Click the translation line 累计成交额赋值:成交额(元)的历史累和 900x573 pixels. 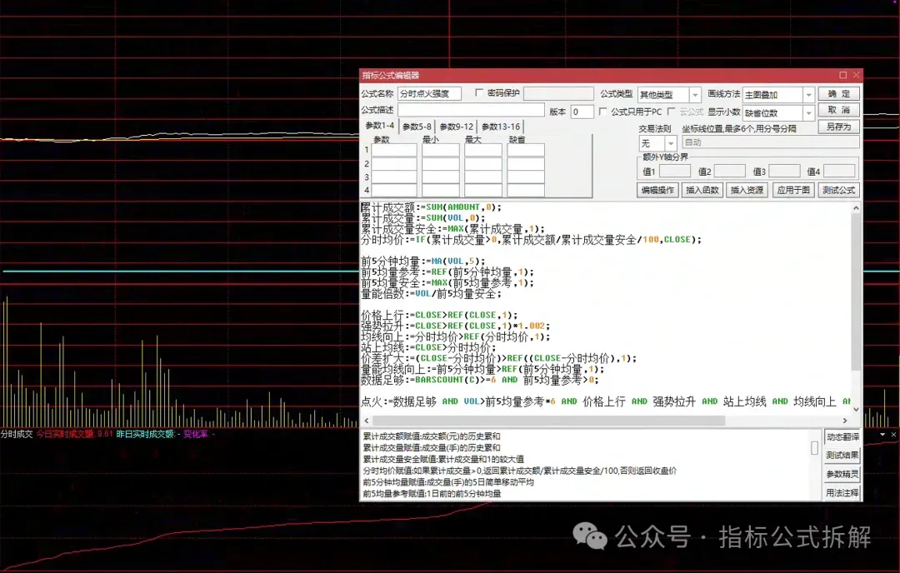[x=432, y=436]
